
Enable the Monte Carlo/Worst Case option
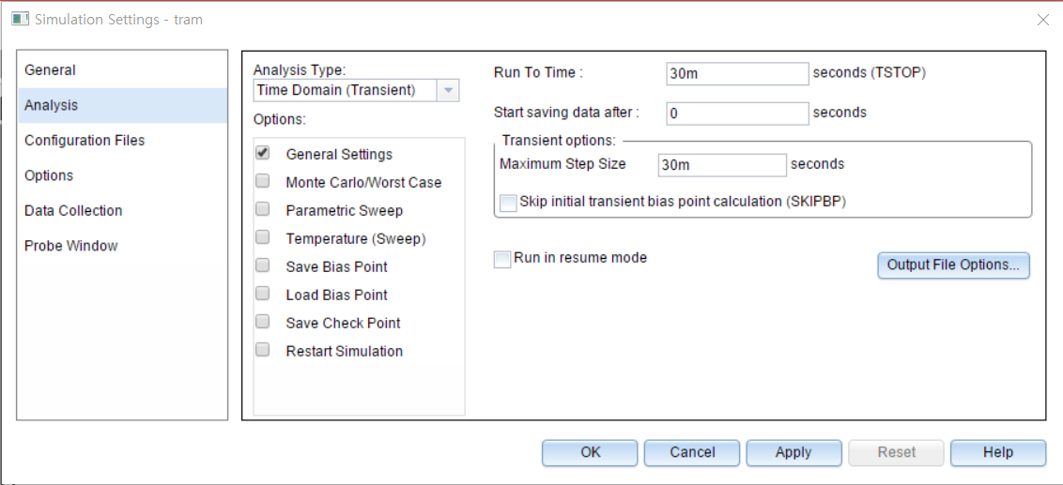click(262, 182)
